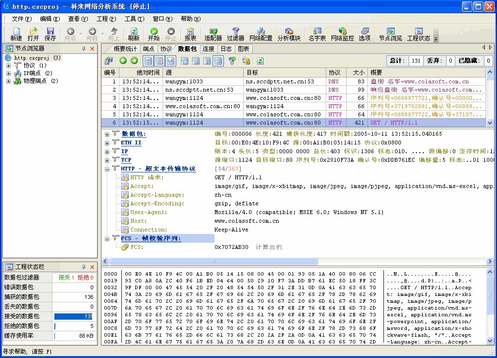
Task: Expand the 数据包 decode node
Action: coord(107,134)
